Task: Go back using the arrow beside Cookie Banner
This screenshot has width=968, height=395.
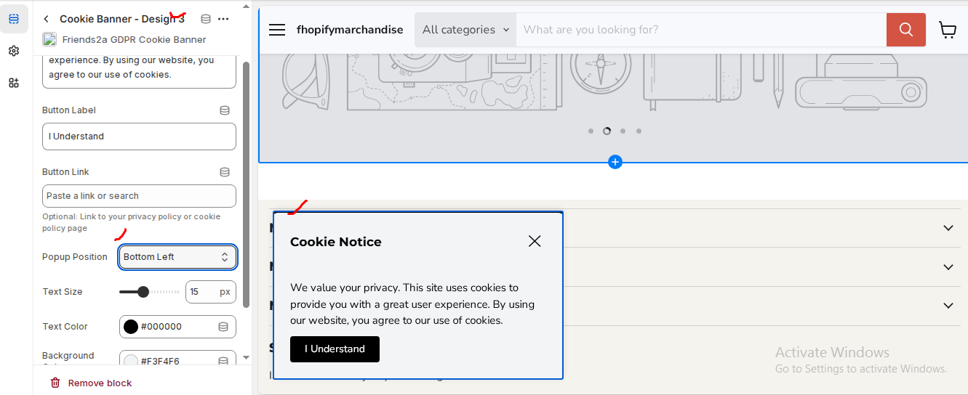Action: point(47,19)
